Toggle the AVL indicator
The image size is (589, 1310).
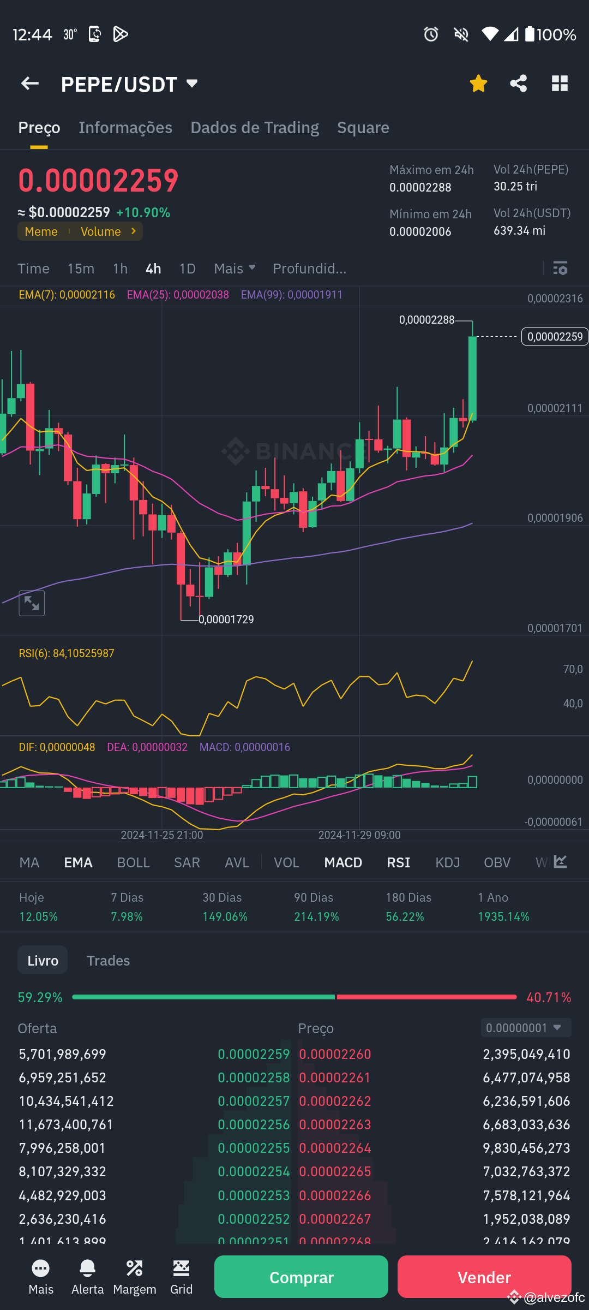pos(237,862)
